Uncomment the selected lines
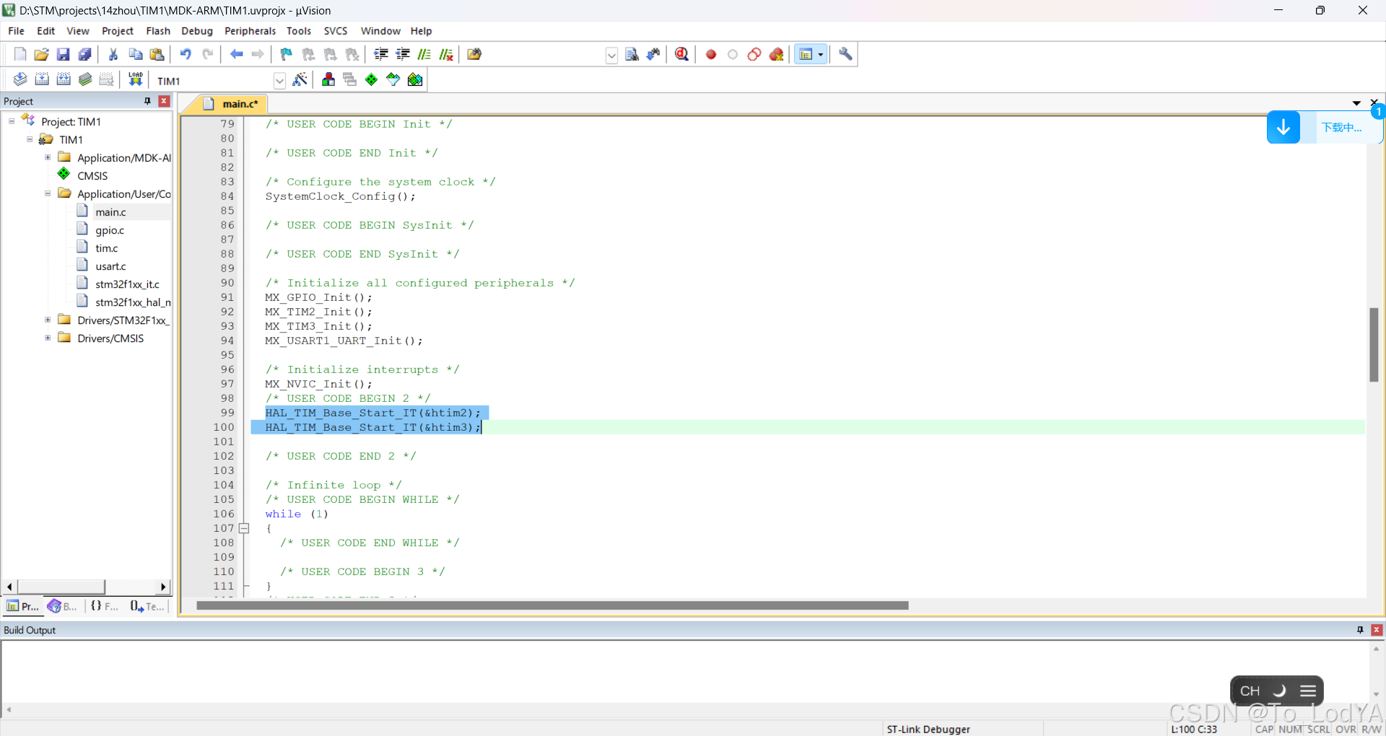 (446, 54)
